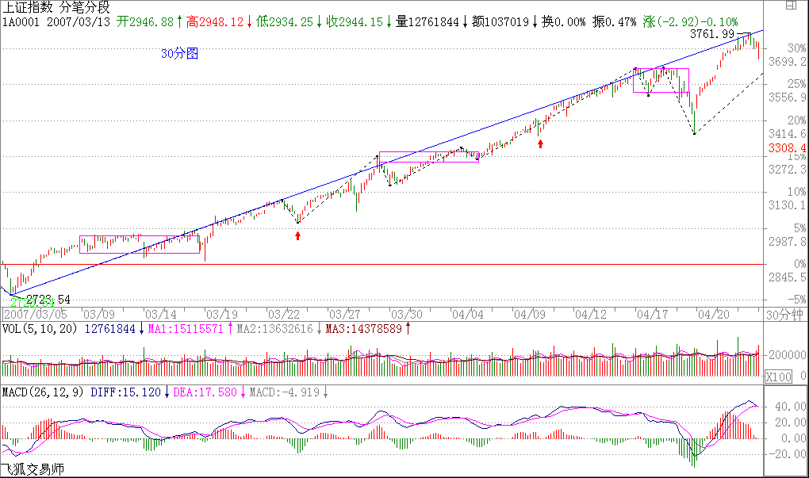Click the blue 30分图 label
The height and width of the screenshot is (478, 809).
coord(179,54)
